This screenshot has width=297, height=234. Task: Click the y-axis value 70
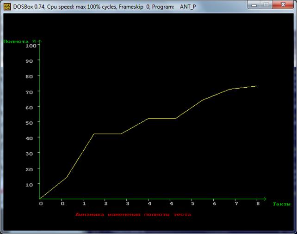coord(29,92)
